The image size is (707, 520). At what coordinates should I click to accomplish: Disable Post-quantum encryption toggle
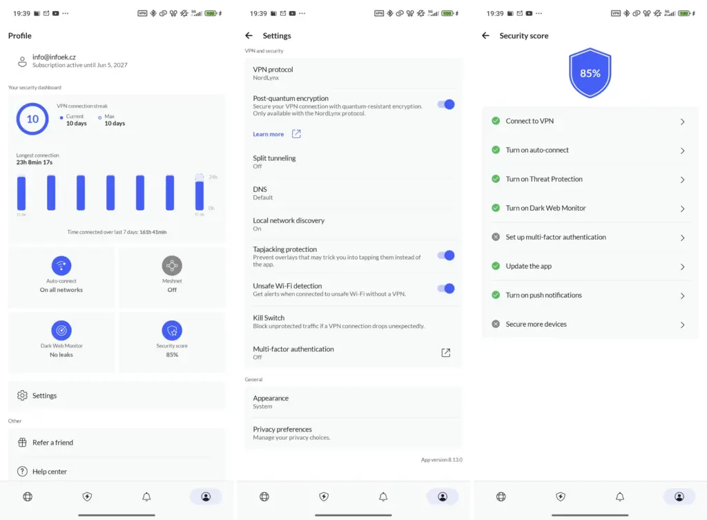(446, 104)
